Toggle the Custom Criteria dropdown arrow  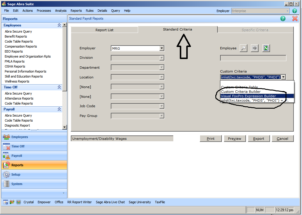(283, 77)
